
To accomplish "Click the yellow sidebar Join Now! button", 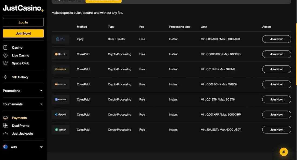I will tap(23, 33).
